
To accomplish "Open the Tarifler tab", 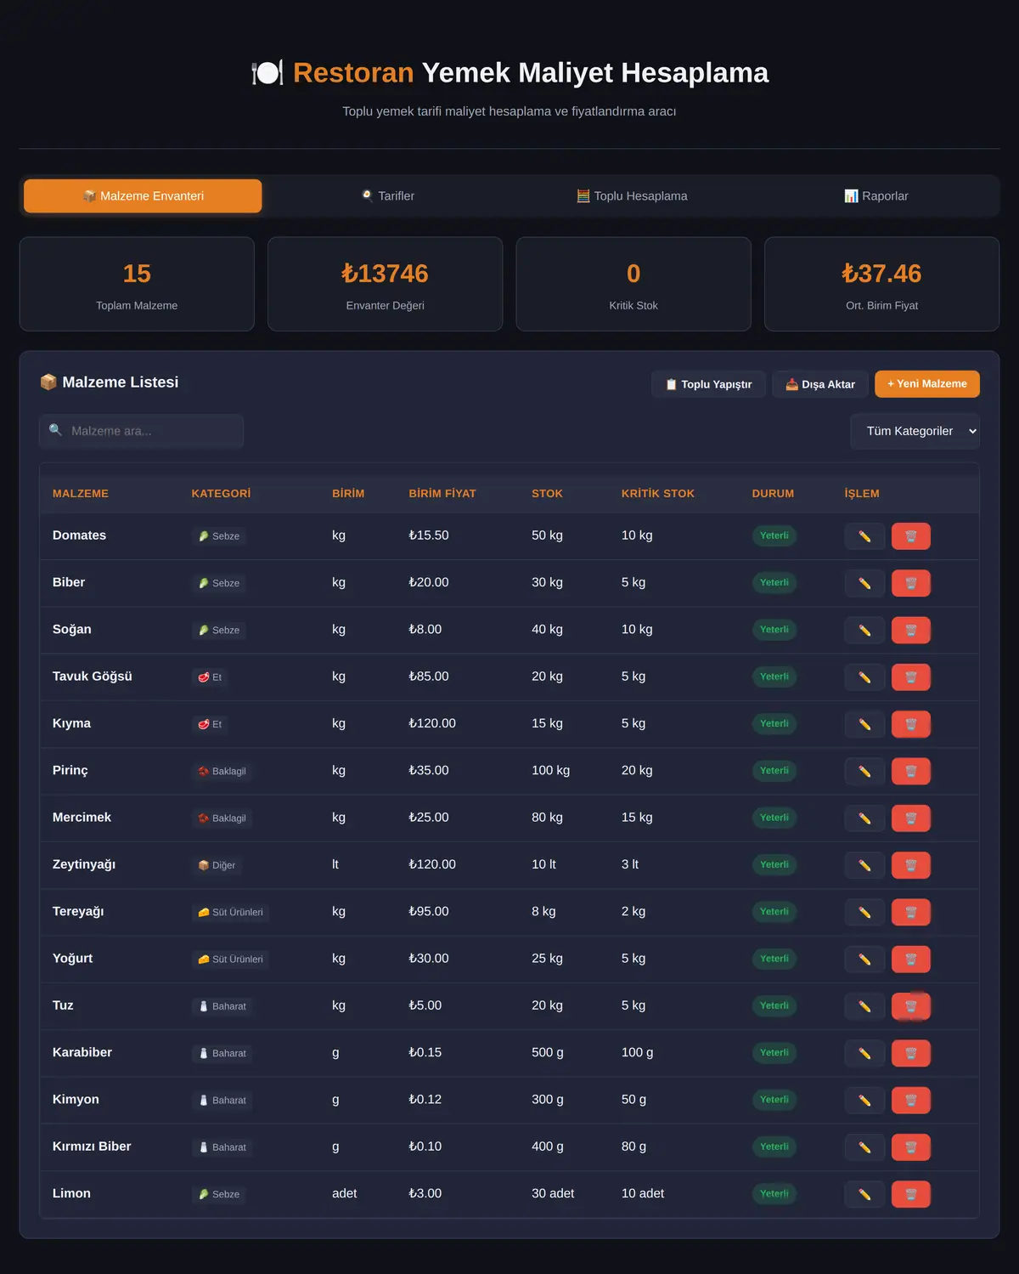I will click(387, 195).
